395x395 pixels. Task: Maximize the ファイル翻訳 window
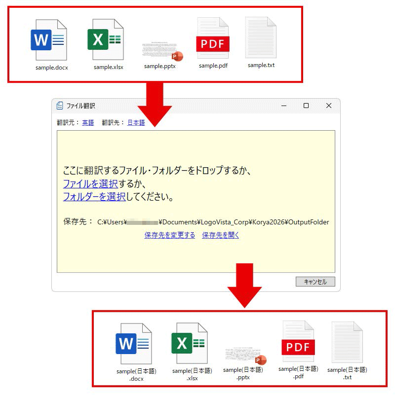tap(306, 106)
